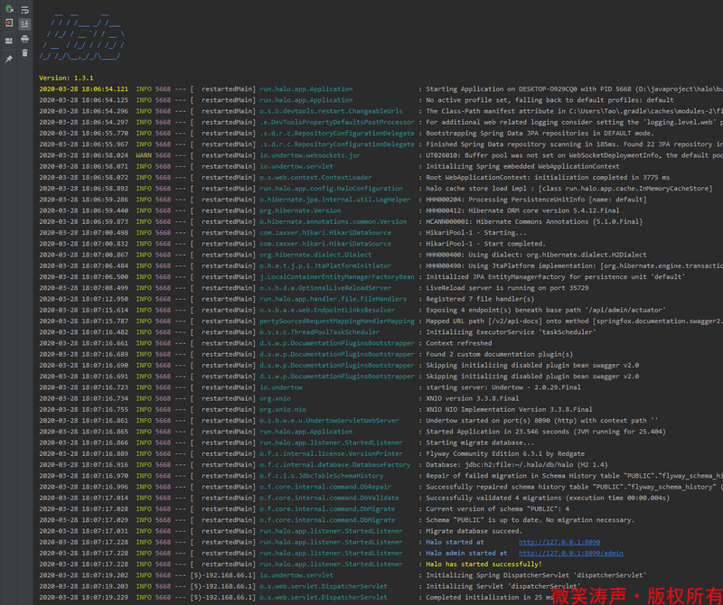The width and height of the screenshot is (723, 605).
Task: Click 'Initializing Spring embedded WebApplicationContext' message
Action: [x=522, y=166]
